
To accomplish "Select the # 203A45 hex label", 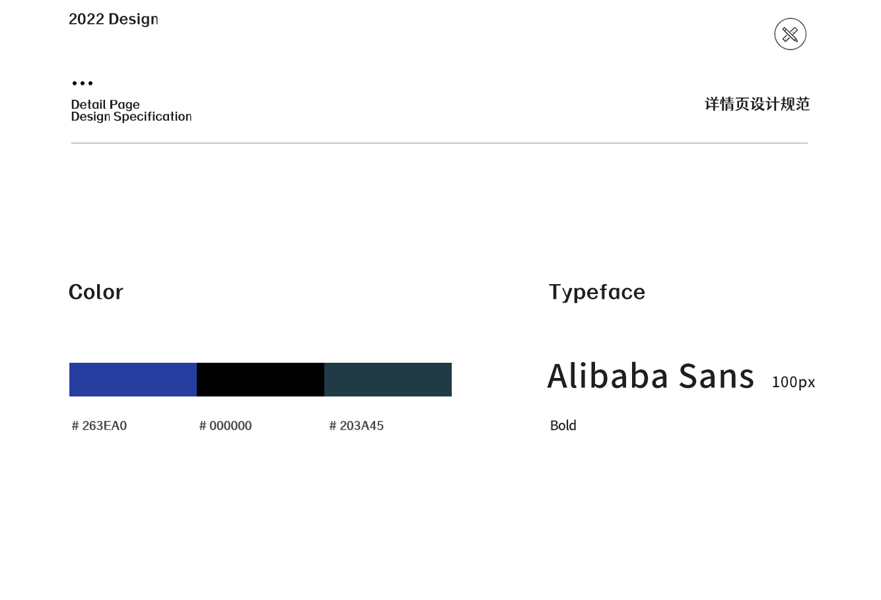I will point(356,426).
